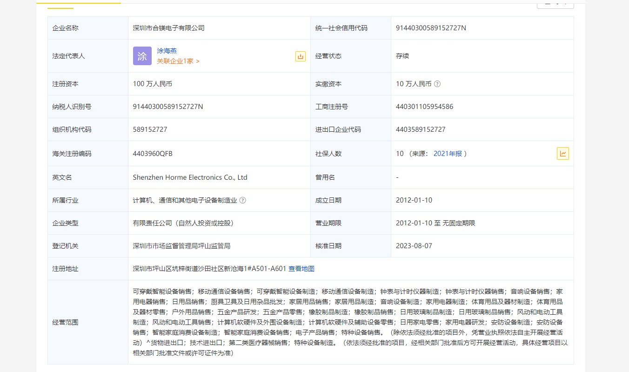Click the 注册地址 label cell
The height and width of the screenshot is (372, 629).
click(x=88, y=269)
